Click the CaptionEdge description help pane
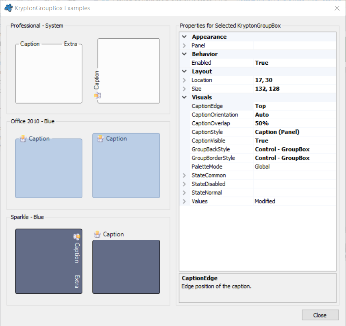This screenshot has width=346, height=326. pos(257,288)
